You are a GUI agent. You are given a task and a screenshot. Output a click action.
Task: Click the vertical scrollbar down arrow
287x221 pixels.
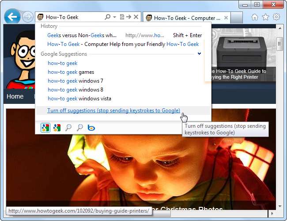tap(280, 206)
